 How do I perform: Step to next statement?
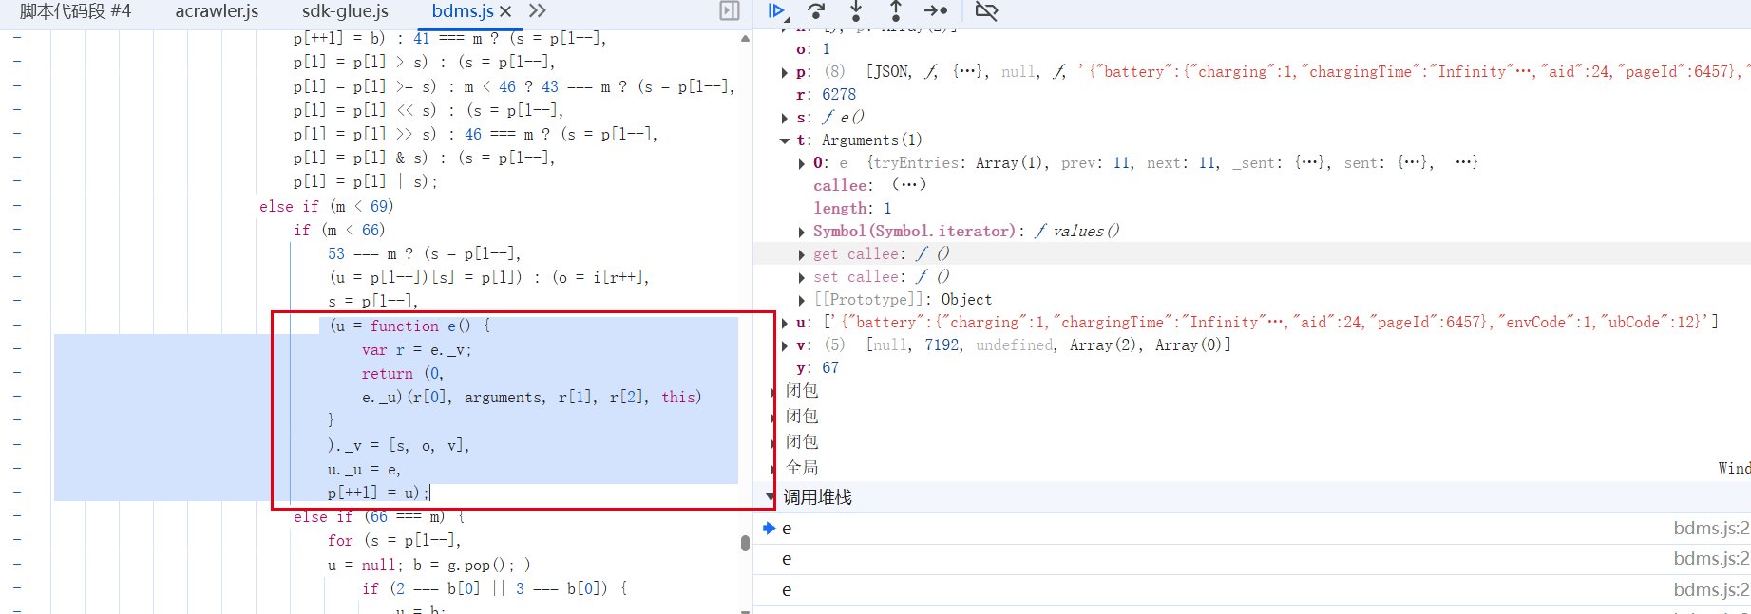[936, 11]
